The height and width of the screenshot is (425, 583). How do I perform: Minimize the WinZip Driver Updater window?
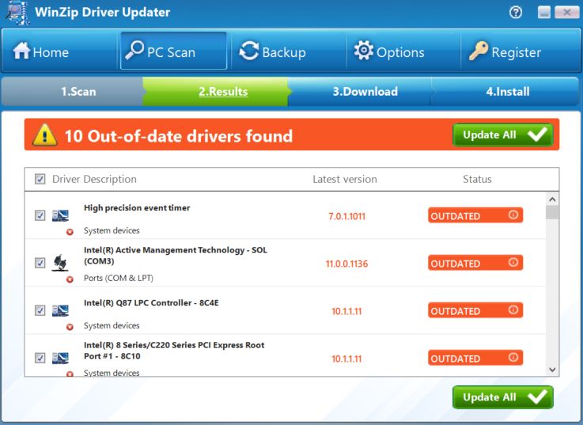(544, 13)
